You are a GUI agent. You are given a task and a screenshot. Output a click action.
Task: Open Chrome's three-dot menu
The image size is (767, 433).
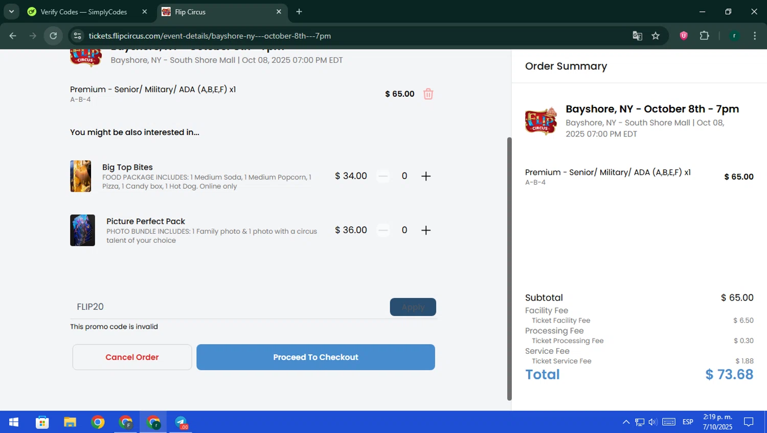[x=755, y=36]
